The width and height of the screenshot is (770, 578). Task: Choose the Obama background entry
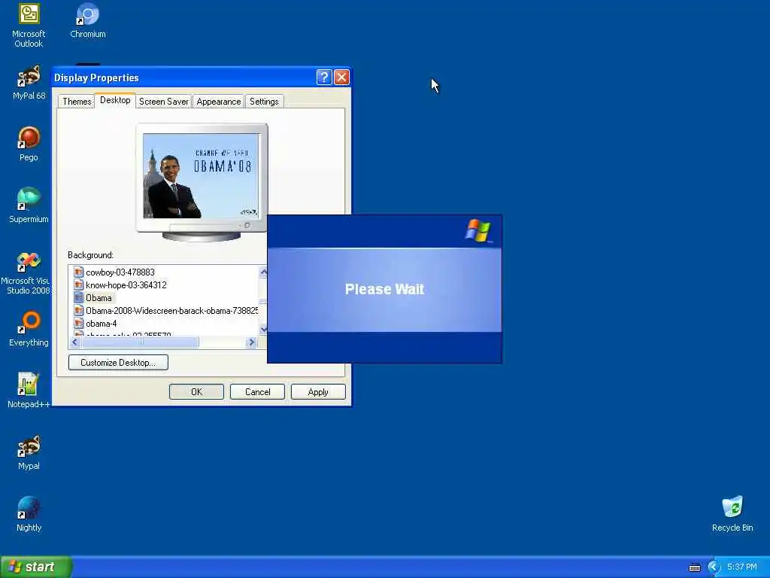99,298
